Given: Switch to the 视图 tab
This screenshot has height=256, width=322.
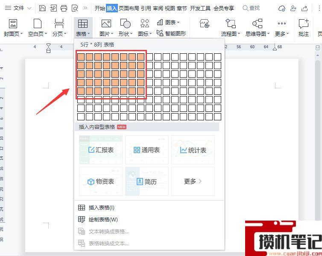Looking at the screenshot, I should click(170, 8).
